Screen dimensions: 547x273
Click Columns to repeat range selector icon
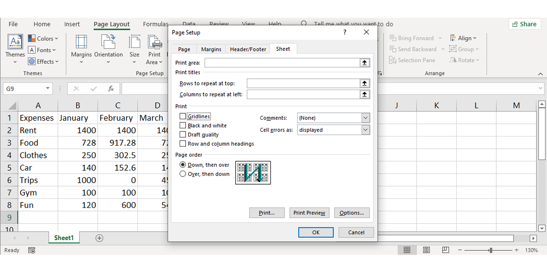tap(365, 94)
